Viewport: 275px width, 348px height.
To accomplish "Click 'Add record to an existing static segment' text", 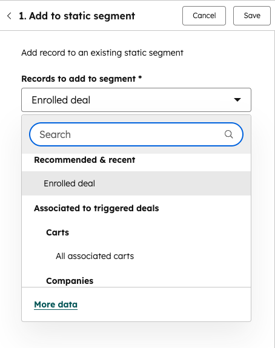I will [102, 53].
